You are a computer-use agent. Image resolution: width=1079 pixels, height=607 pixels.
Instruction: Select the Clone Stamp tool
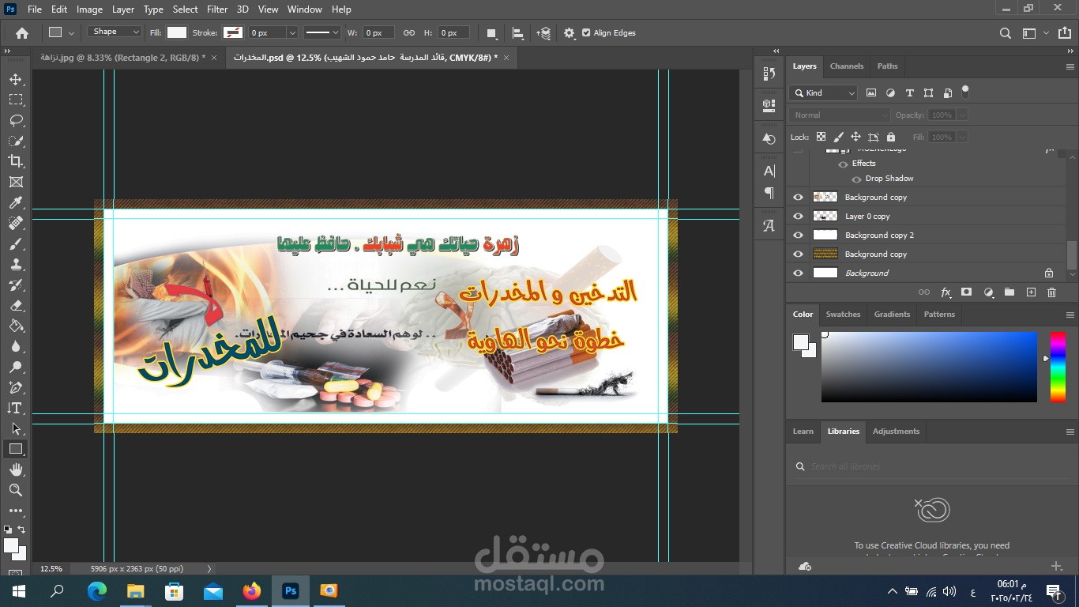coord(16,264)
